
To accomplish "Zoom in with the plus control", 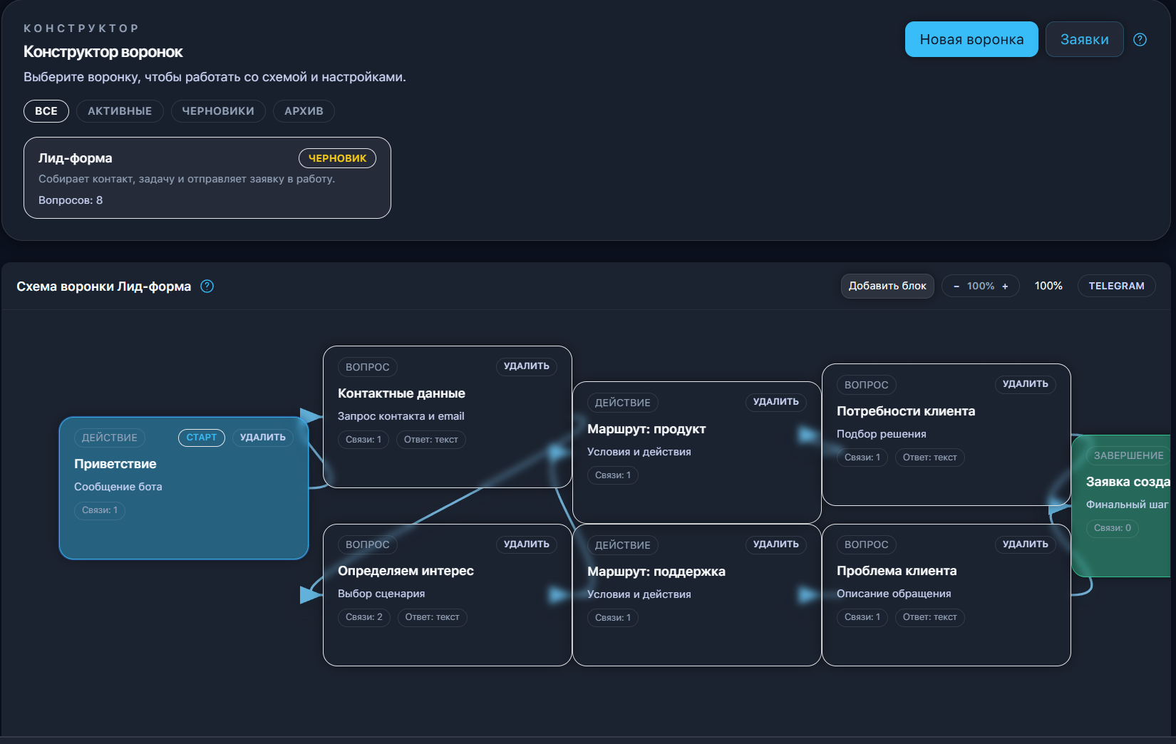I will click(x=1005, y=286).
